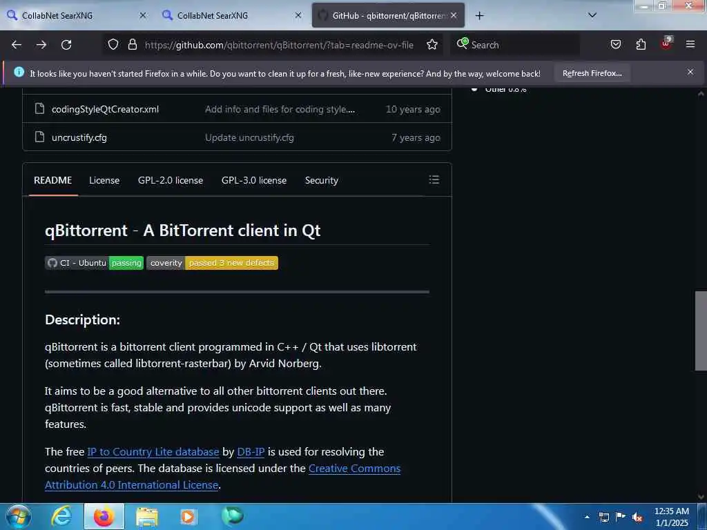Go back with the browser back arrow

tap(17, 45)
